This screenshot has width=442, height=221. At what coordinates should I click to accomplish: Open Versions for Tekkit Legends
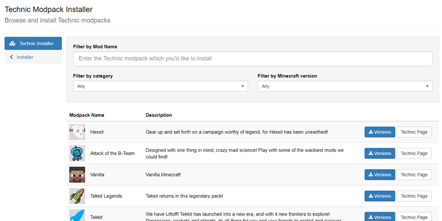(x=380, y=196)
